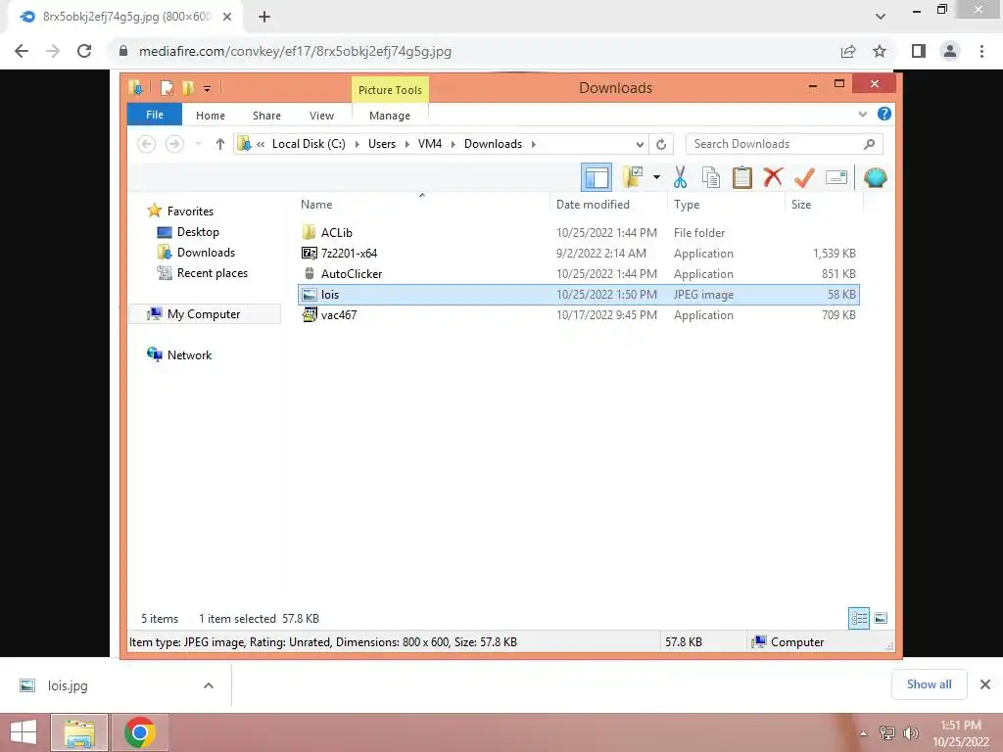
Task: Select the AutoClicker application file
Action: pyautogui.click(x=578, y=274)
